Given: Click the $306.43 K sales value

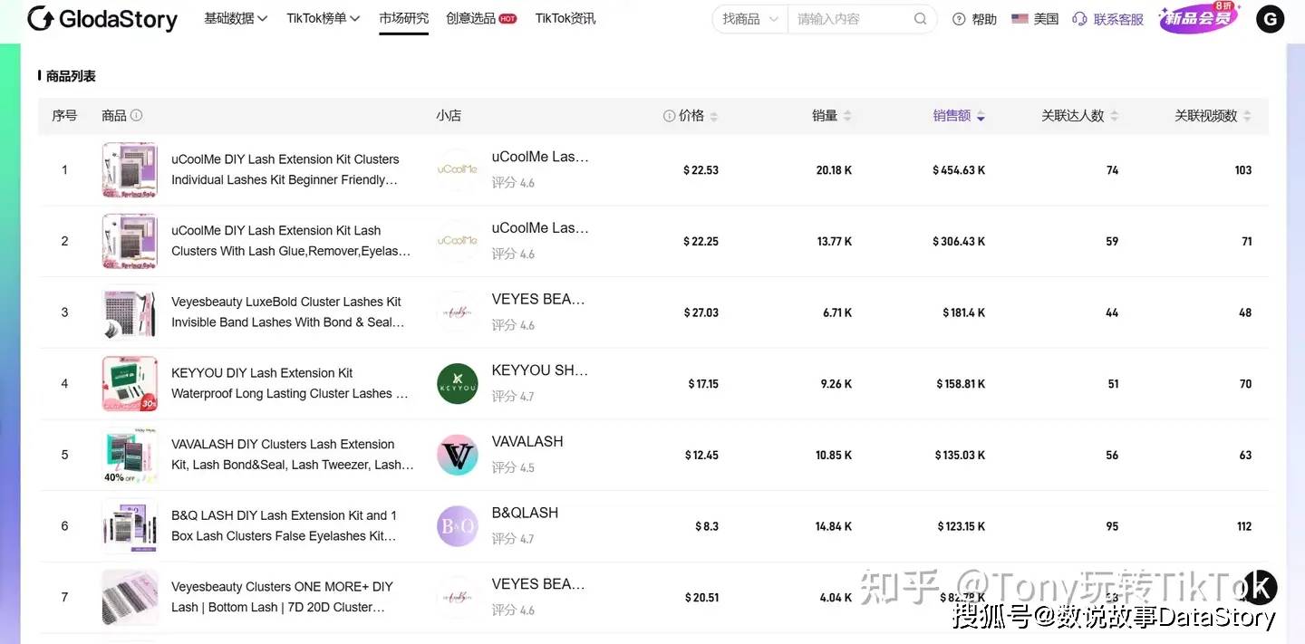Looking at the screenshot, I should coord(959,242).
